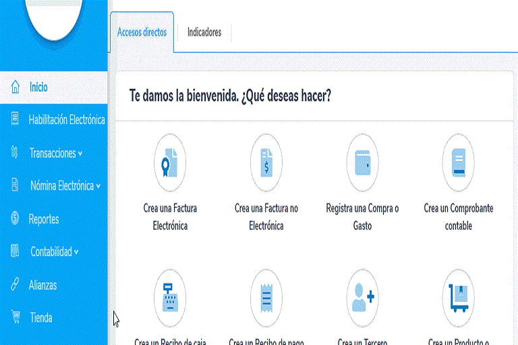This screenshot has height=345, width=518.
Task: Expand the Transacciones menu chevron
Action: coord(80,154)
